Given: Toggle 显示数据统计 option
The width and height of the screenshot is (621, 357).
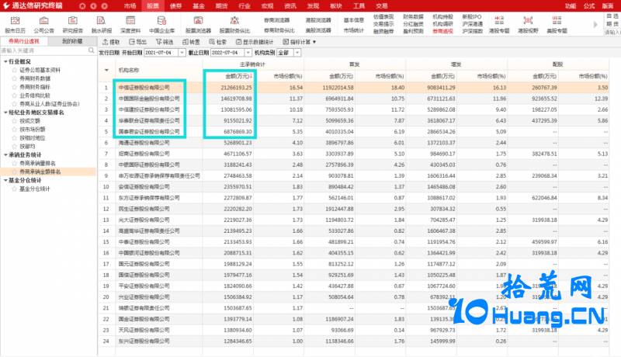Looking at the screenshot, I should pyautogui.click(x=255, y=42).
